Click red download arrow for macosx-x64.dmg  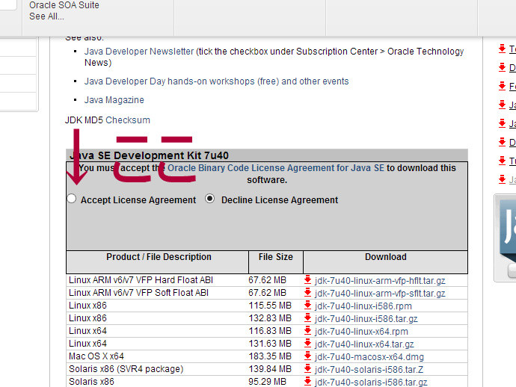click(x=307, y=356)
